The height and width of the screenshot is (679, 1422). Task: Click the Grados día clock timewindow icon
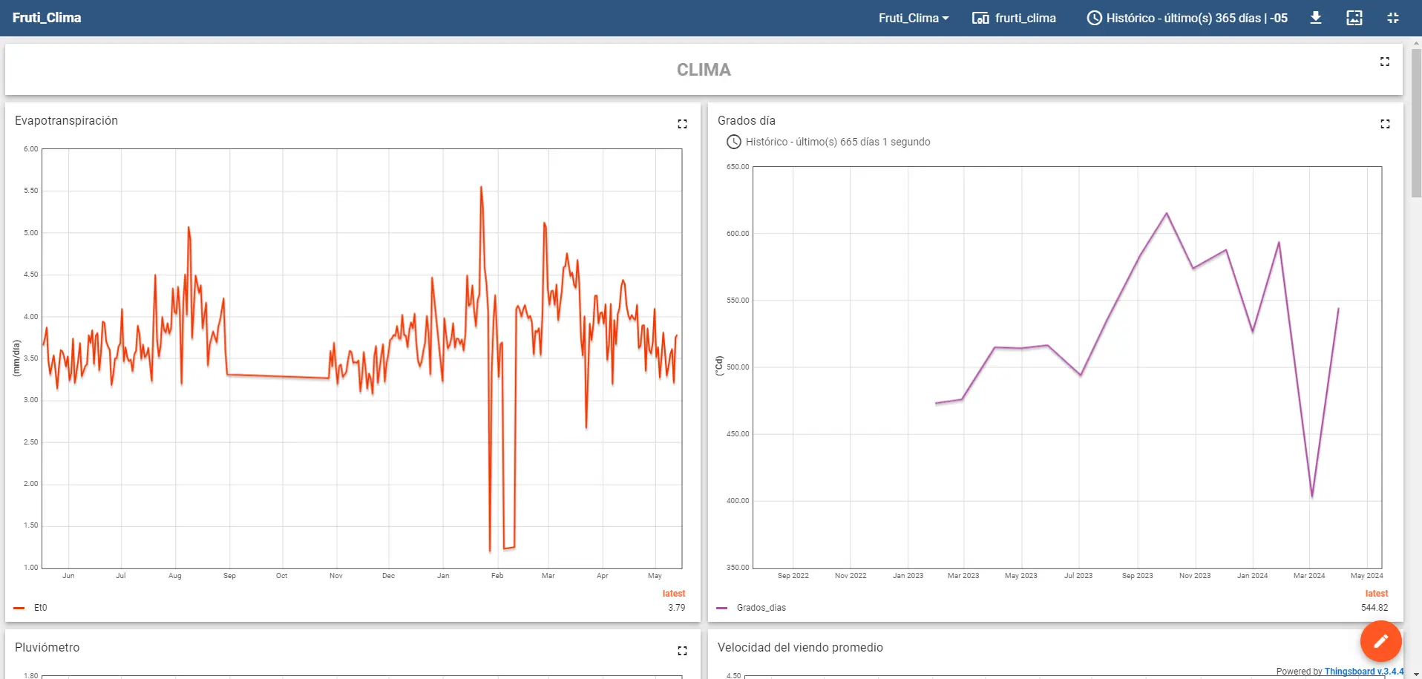pyautogui.click(x=733, y=142)
